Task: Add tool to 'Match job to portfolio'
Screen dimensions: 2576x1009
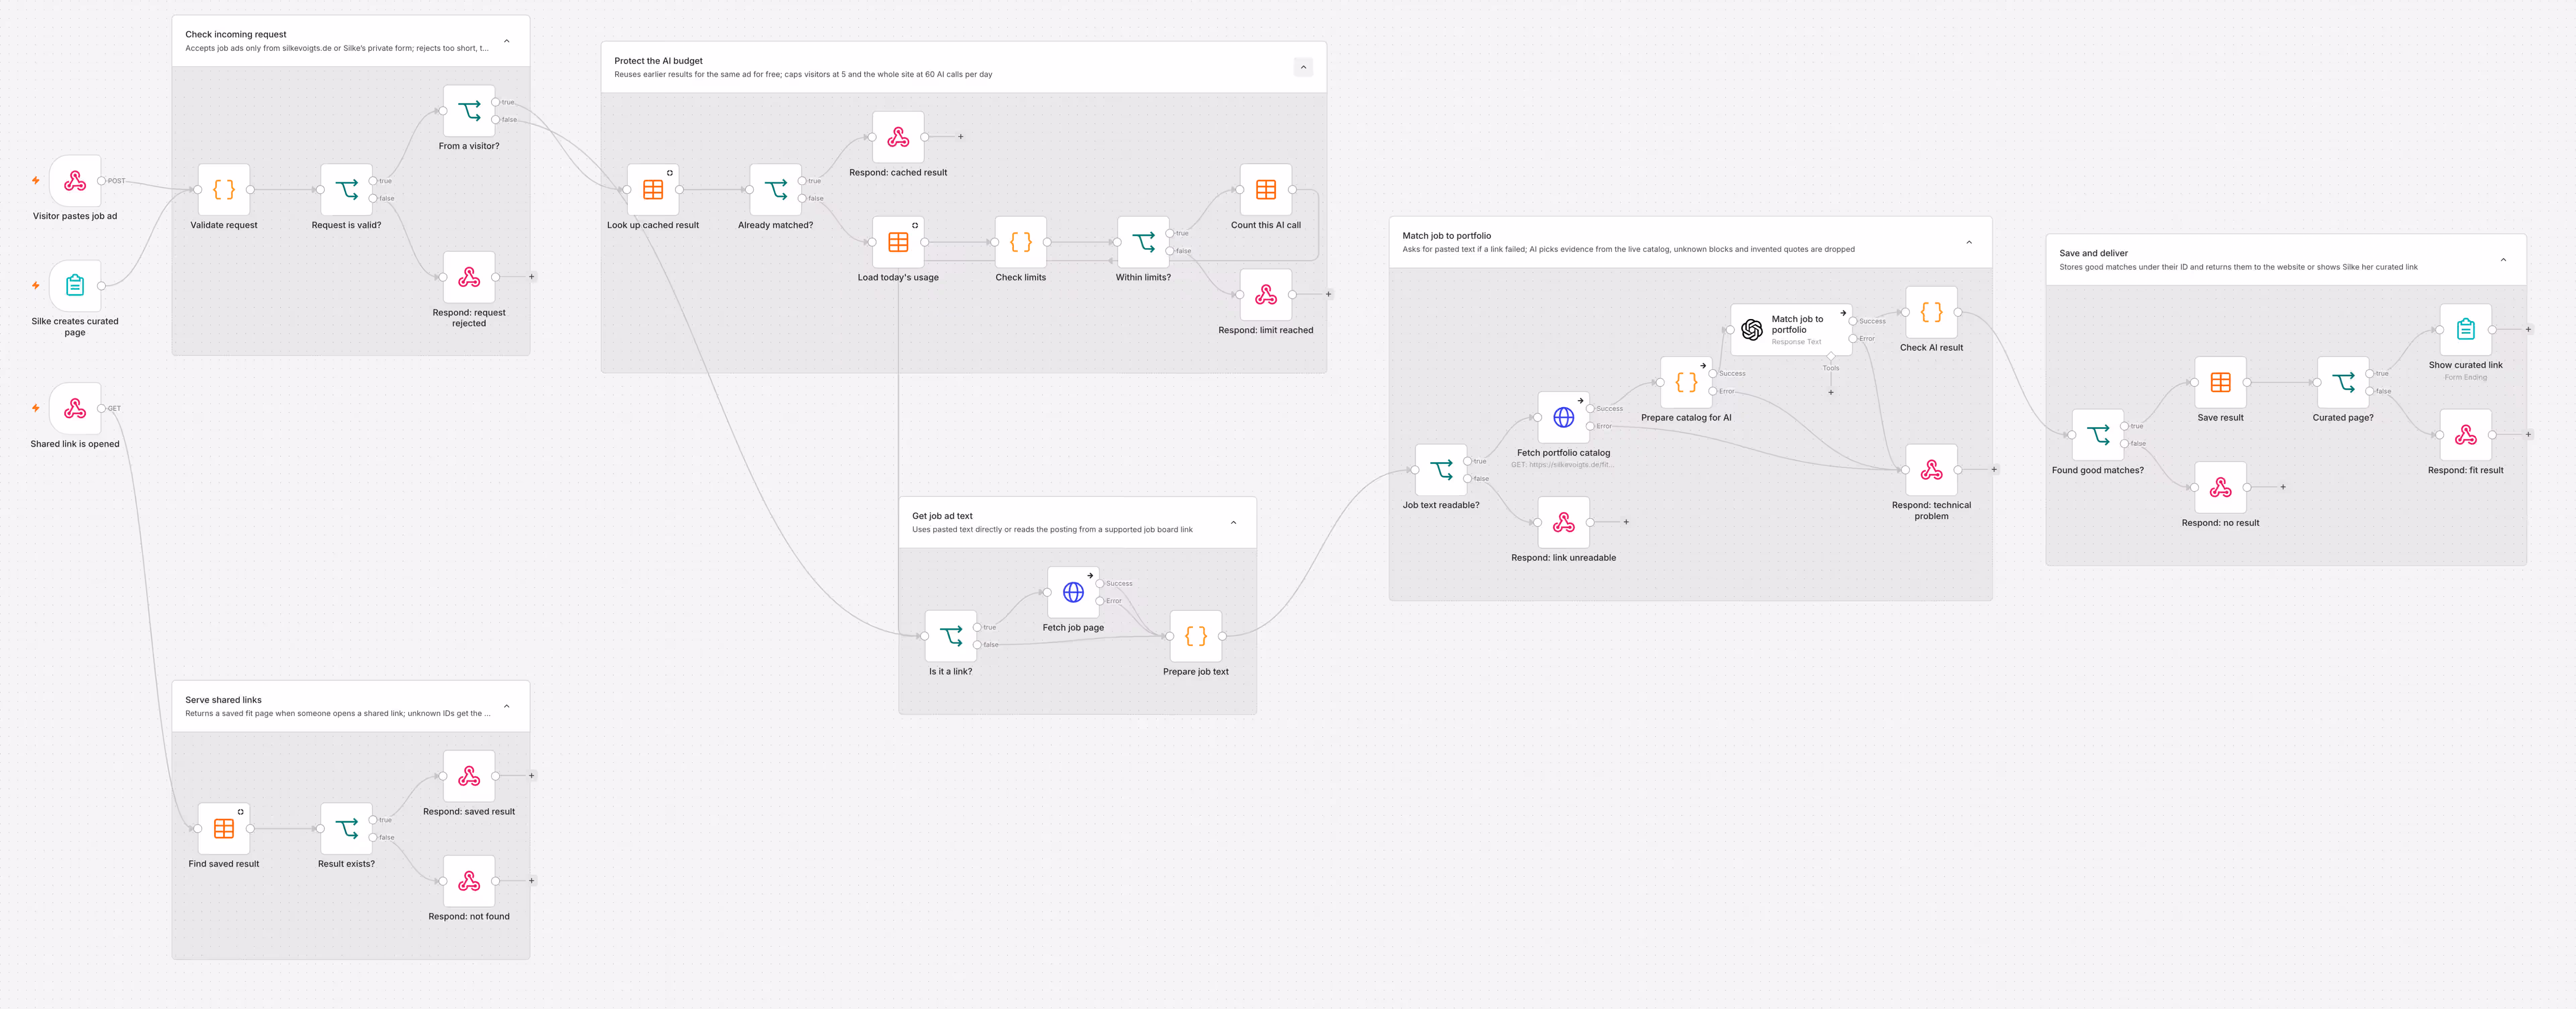Action: (x=1831, y=393)
